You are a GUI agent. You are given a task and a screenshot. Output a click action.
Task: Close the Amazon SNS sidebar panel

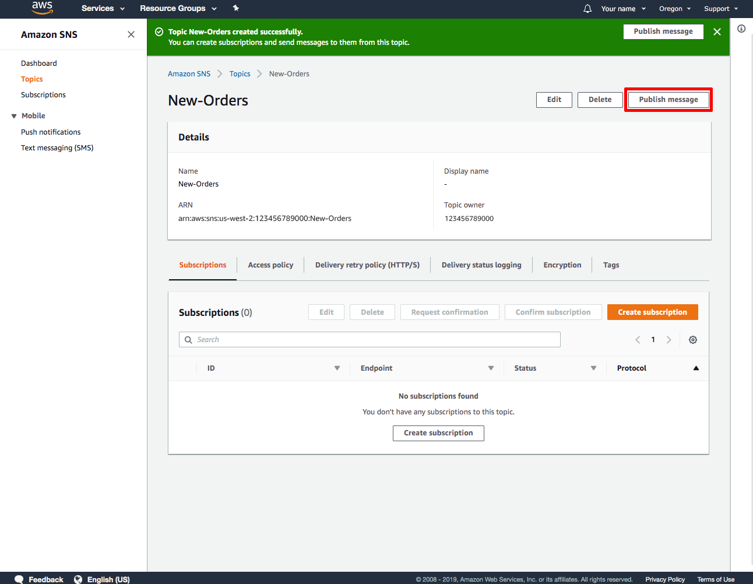pyautogui.click(x=131, y=34)
